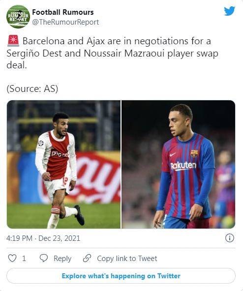This screenshot has width=243, height=291.
Task: Open the Ajax player photo on left
Action: point(63,165)
